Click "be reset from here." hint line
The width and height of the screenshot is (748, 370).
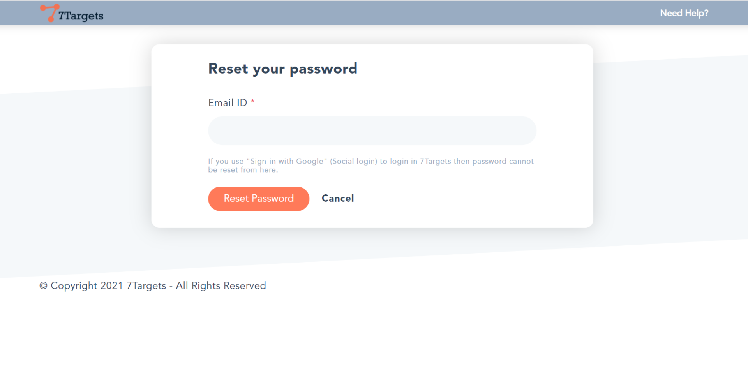(x=243, y=170)
